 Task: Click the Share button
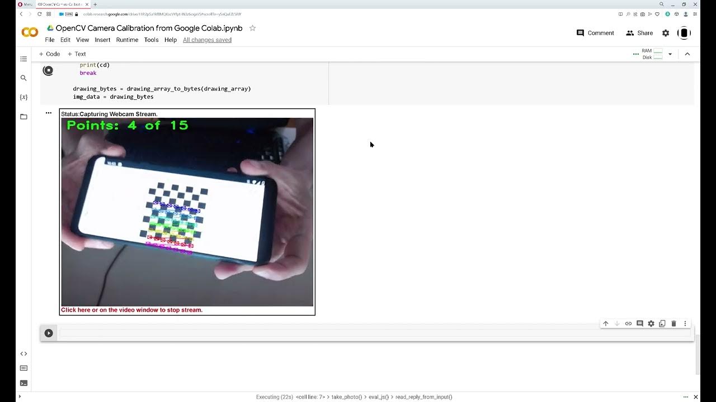639,33
